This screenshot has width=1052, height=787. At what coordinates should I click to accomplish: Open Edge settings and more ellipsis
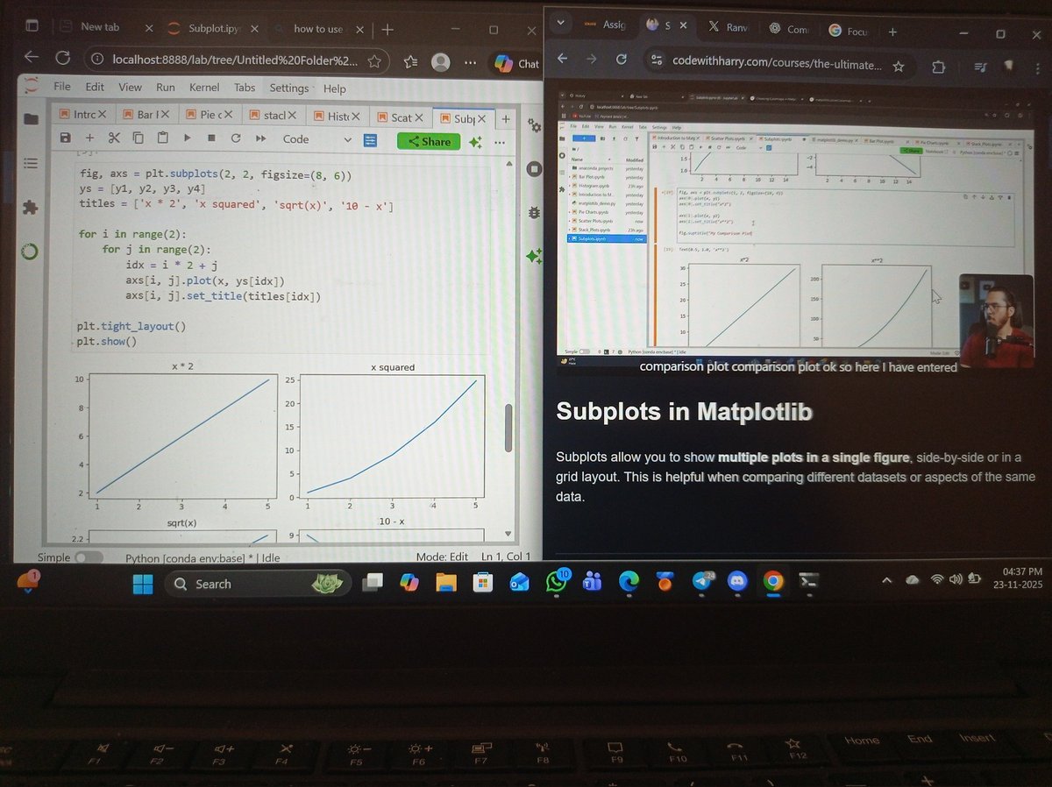[472, 63]
